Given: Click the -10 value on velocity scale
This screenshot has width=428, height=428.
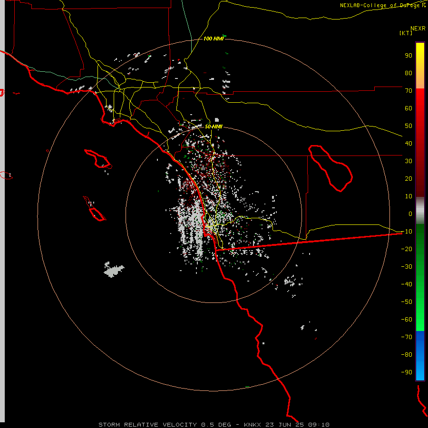Looking at the screenshot, I should tap(407, 232).
